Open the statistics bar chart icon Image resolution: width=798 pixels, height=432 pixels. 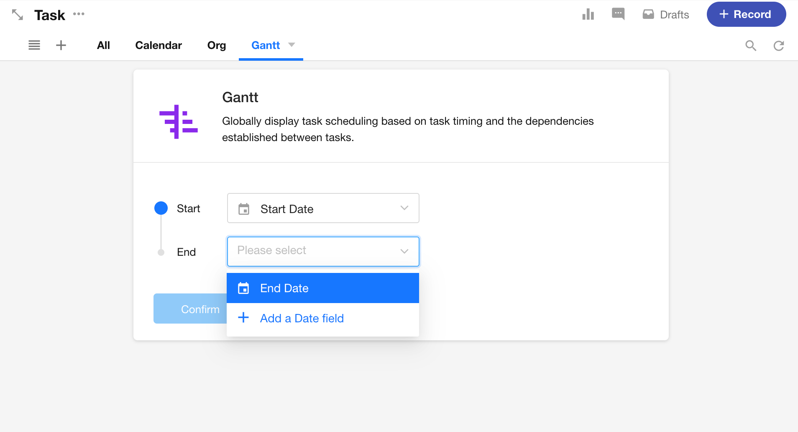pos(588,15)
